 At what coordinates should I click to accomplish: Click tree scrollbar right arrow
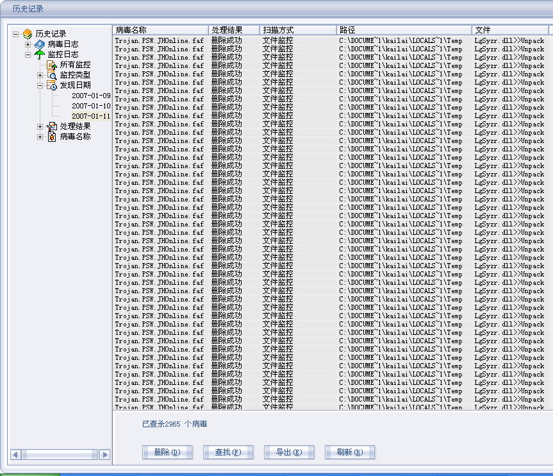(104, 454)
